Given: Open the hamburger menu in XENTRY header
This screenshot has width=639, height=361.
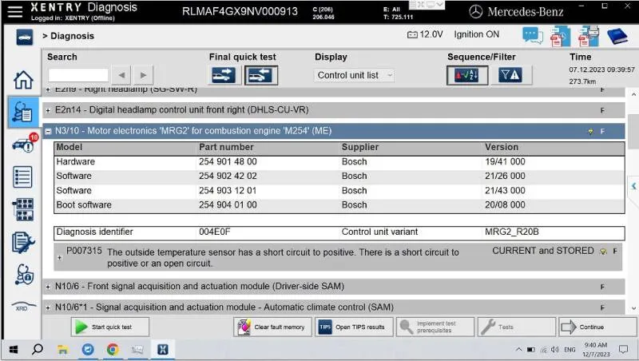Looking at the screenshot, I should [15, 11].
